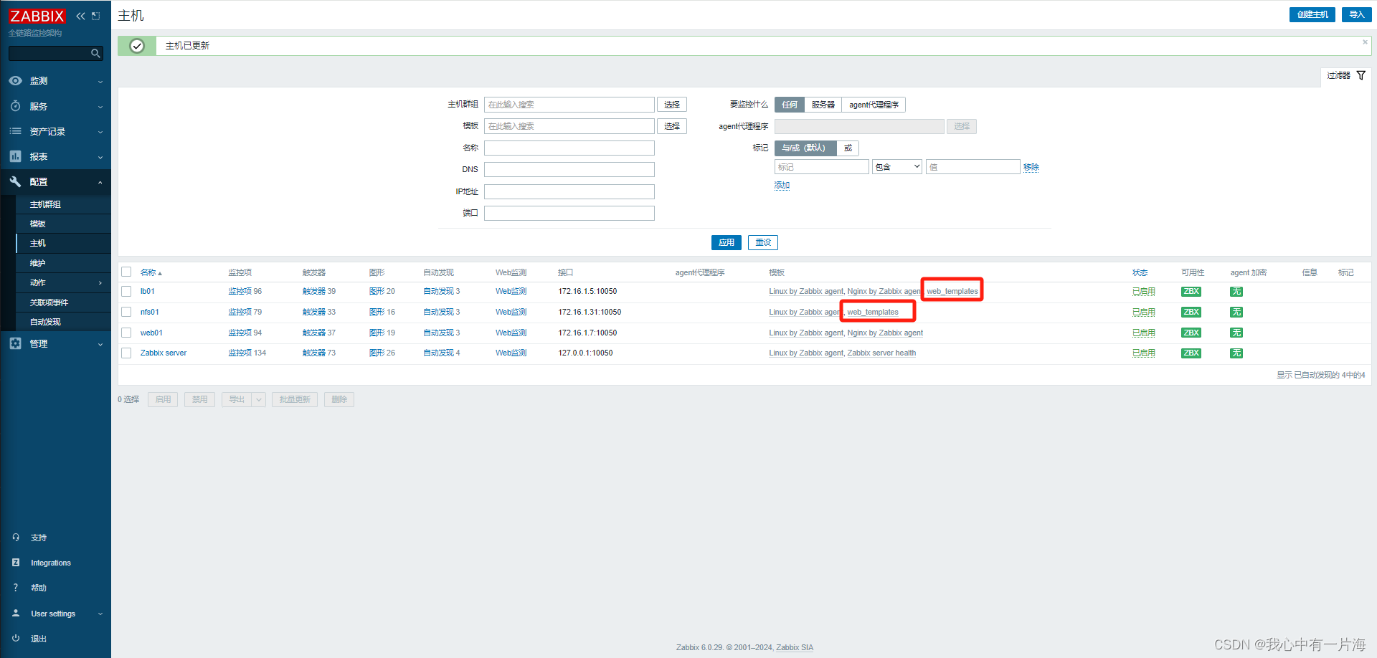Click the 帮助 question mark icon
The width and height of the screenshot is (1377, 658).
click(x=16, y=588)
